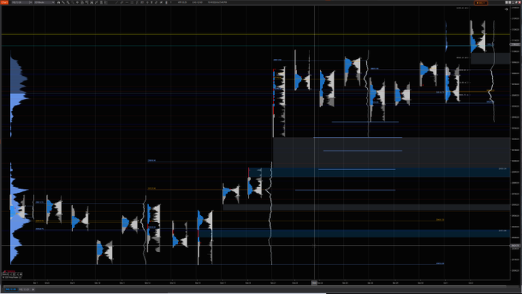Click the highlighted date label on time axis
This screenshot has width=522, height=294.
coord(314,283)
